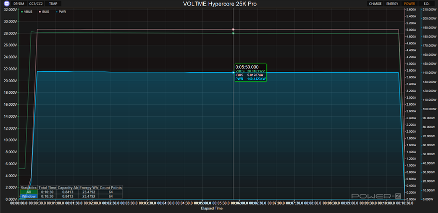Select the TEMP tab
The width and height of the screenshot is (438, 213).
coord(53,3)
